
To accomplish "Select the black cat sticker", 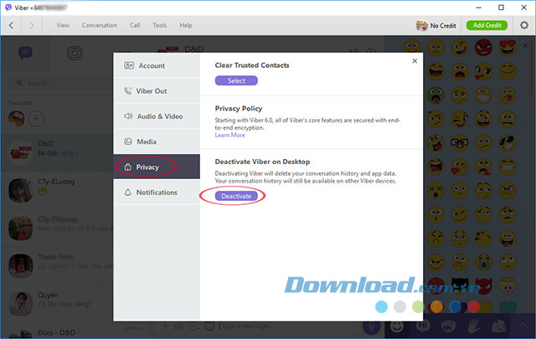I will (460, 285).
